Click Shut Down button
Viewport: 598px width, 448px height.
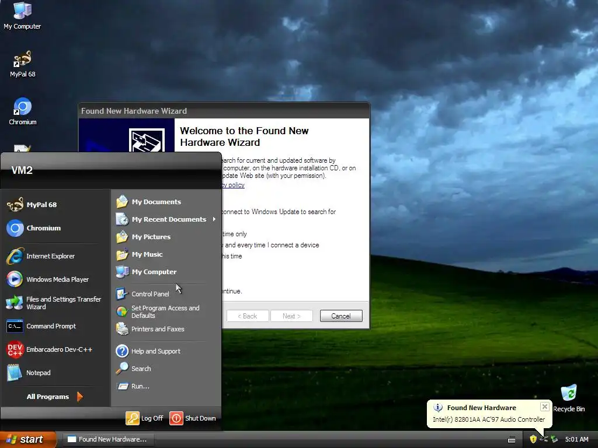(193, 418)
